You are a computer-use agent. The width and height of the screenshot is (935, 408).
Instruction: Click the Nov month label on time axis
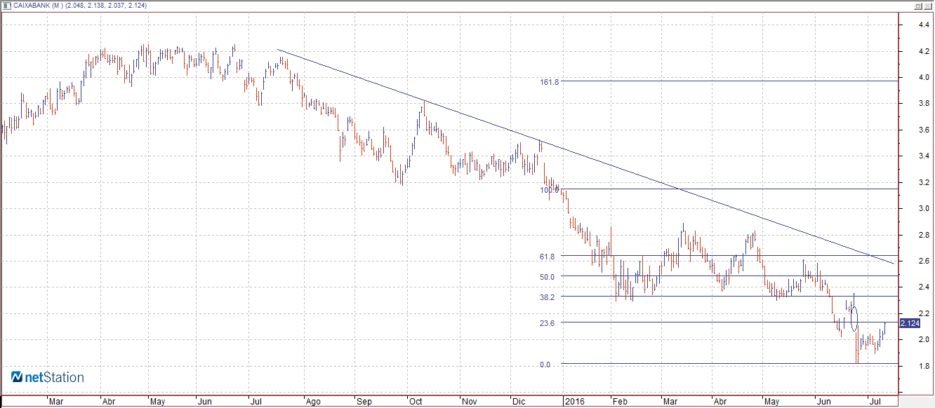tap(468, 402)
